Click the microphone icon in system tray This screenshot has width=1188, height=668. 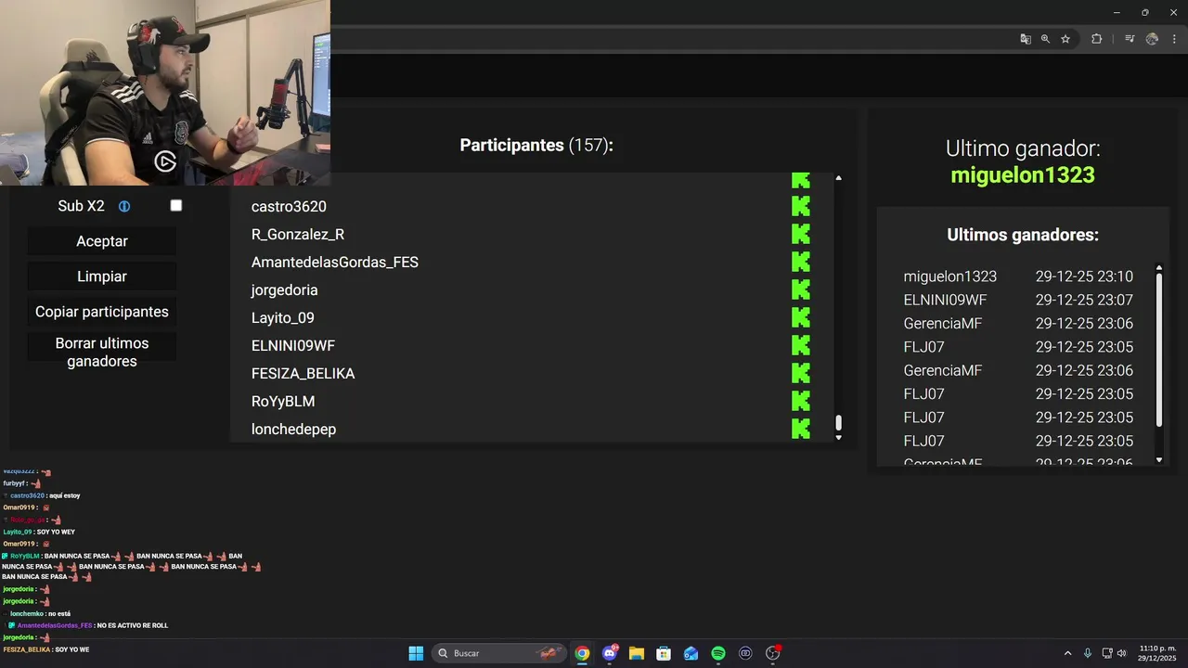[x=1087, y=653]
